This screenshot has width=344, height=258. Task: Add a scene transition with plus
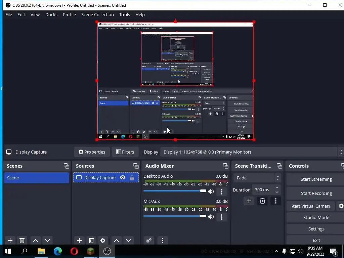(x=249, y=201)
